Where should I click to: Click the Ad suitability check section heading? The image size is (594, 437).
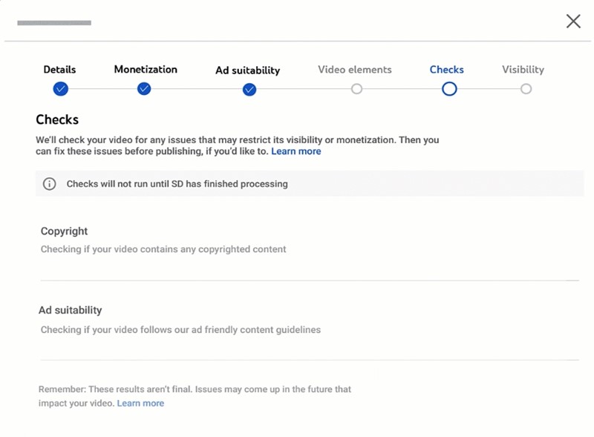70,311
